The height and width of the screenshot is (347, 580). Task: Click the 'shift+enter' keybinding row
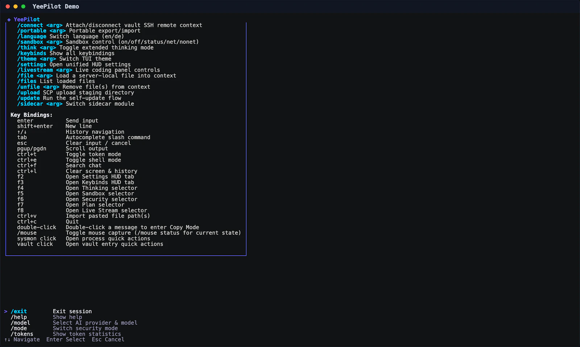(54, 126)
